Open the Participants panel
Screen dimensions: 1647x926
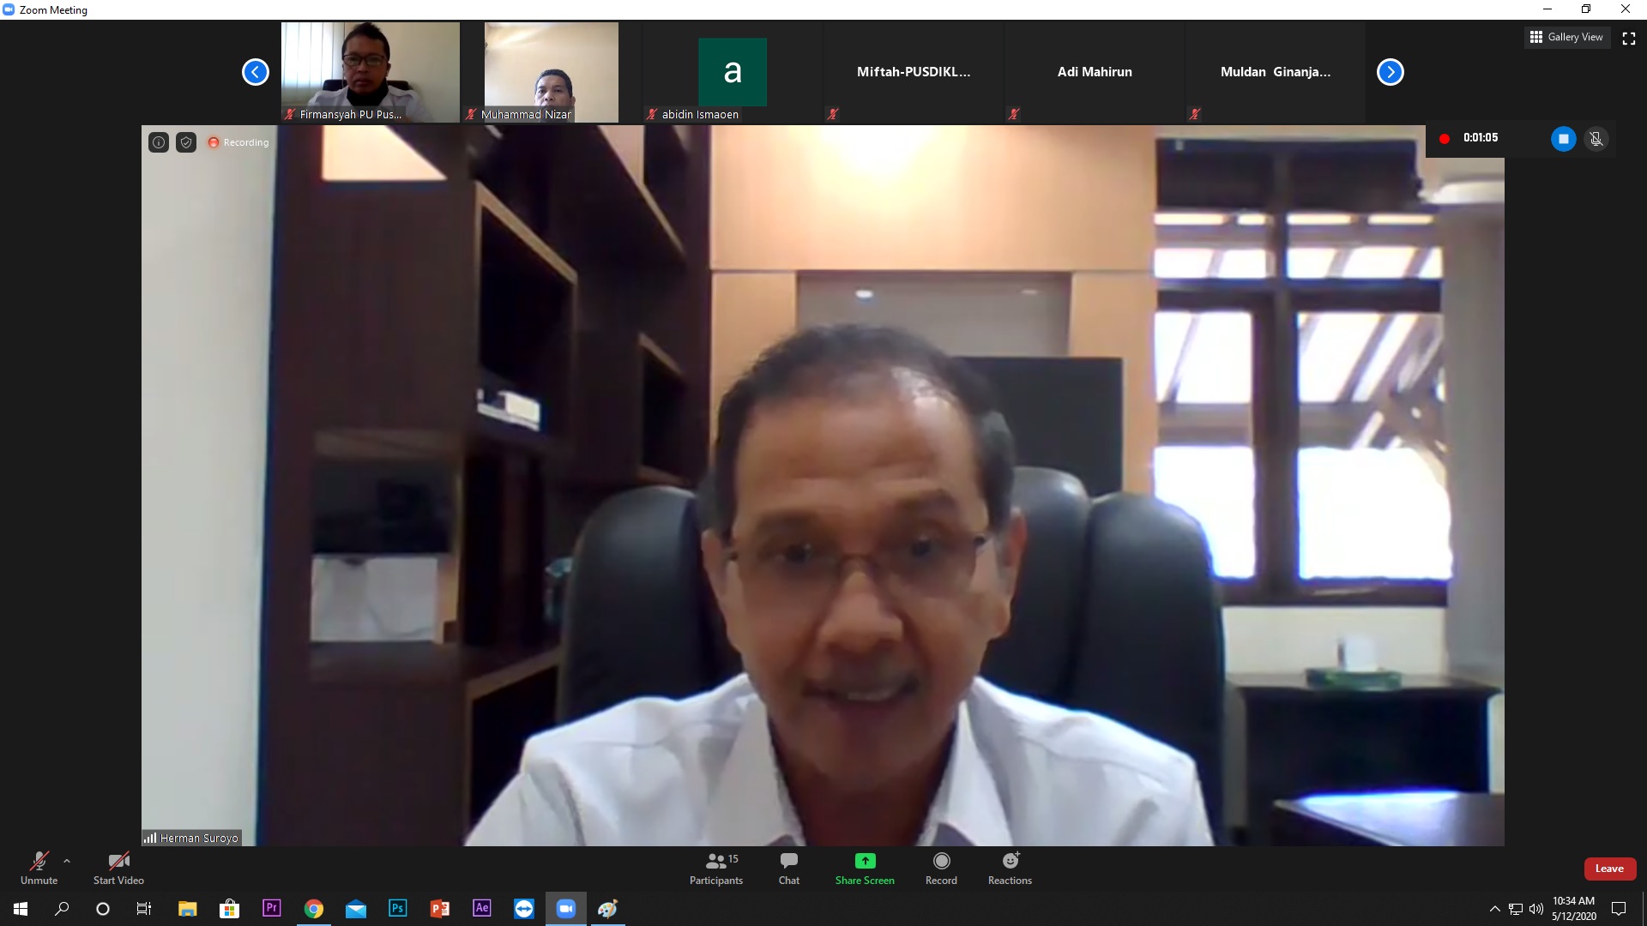pos(716,868)
